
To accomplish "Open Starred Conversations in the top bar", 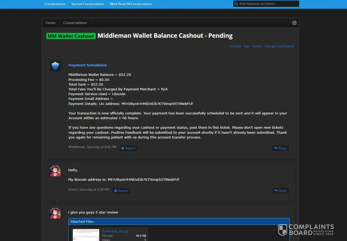I will 88,4.
